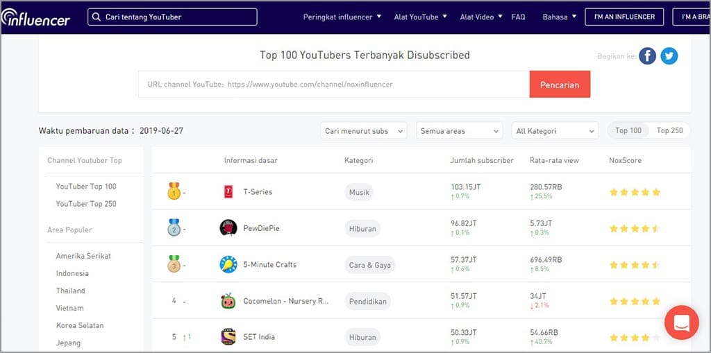Expand the Semua areas dropdown
Image resolution: width=711 pixels, height=353 pixels.
point(459,131)
